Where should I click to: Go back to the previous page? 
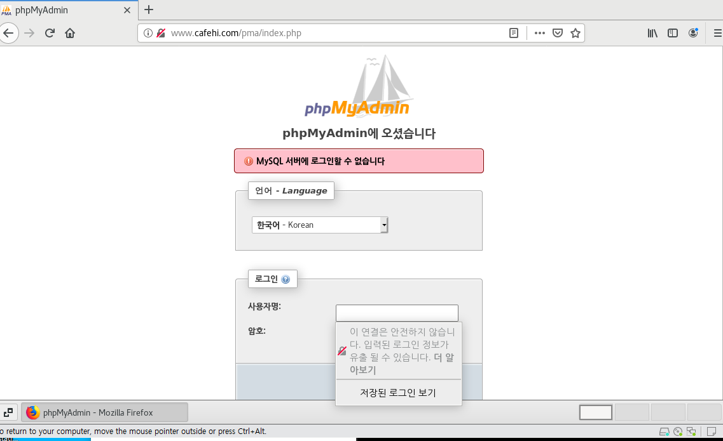[8, 33]
